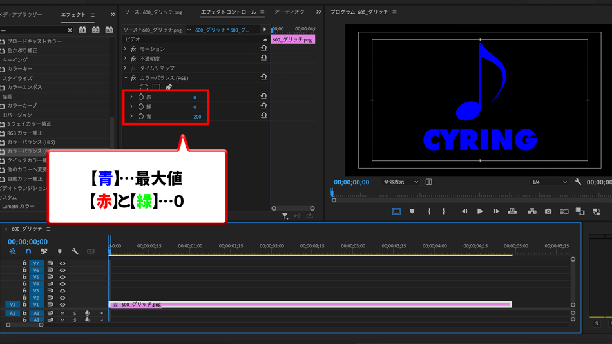
Task: Export frame with the camera icon
Action: (x=548, y=211)
